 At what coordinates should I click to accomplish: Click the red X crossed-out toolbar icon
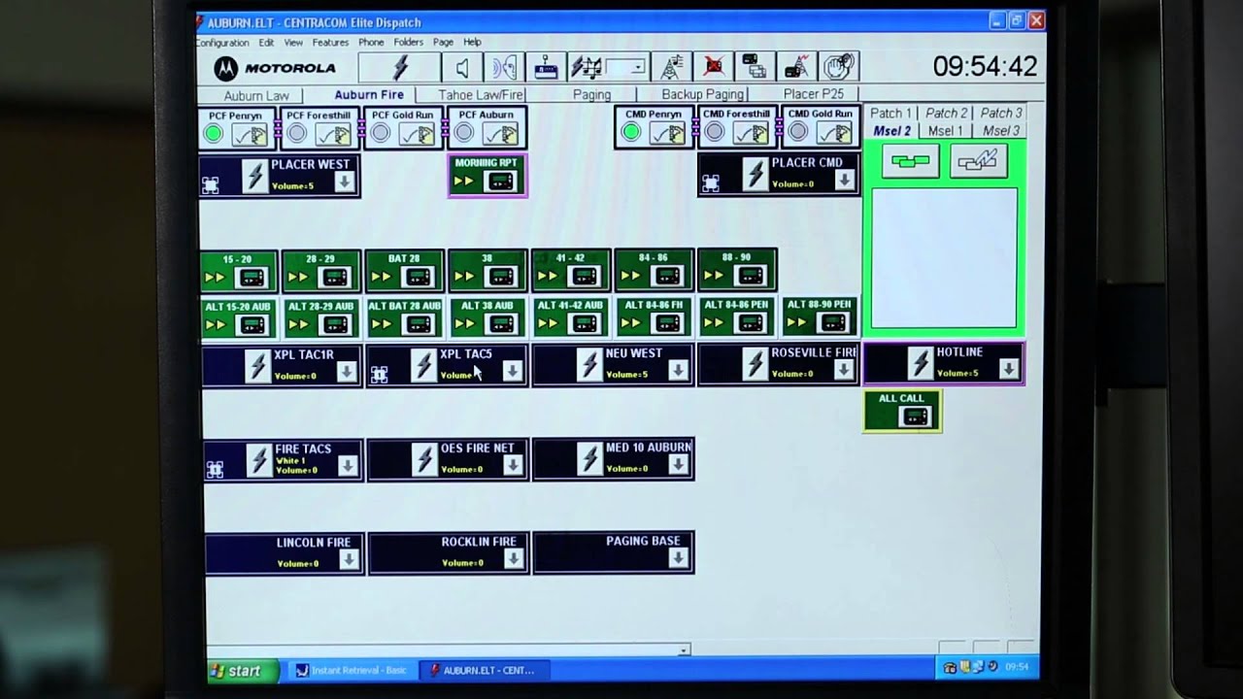[x=713, y=67]
